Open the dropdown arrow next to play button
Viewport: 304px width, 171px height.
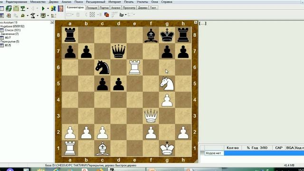click(48, 9)
